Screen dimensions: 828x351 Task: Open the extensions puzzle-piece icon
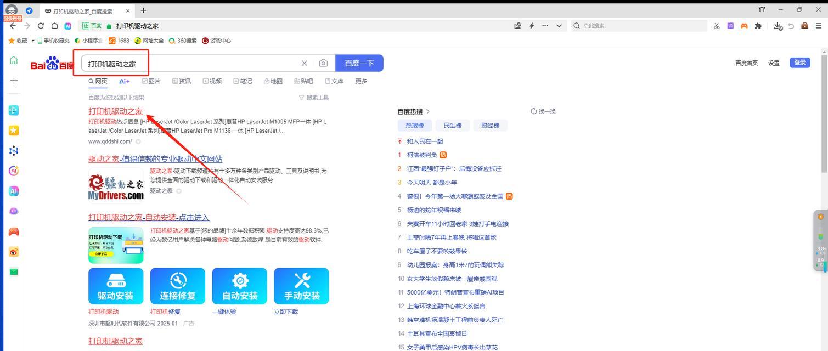coord(758,26)
